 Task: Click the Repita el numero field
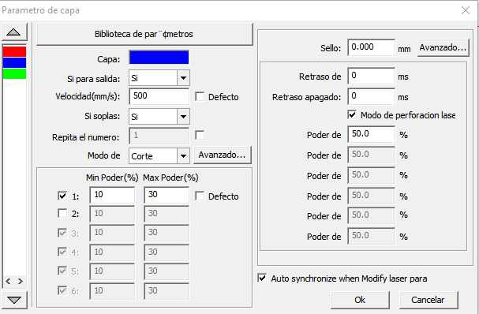[x=159, y=136]
